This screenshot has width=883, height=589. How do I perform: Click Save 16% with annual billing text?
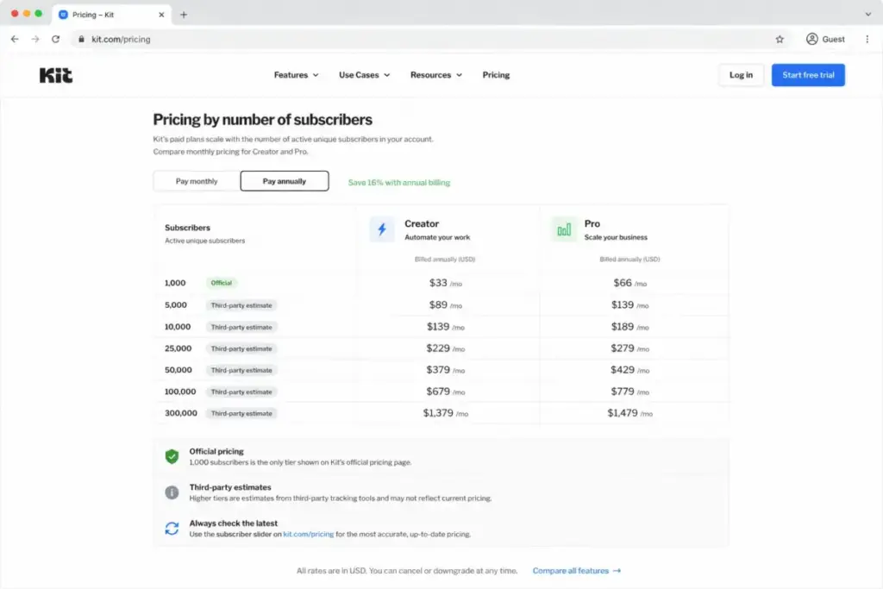(x=398, y=183)
